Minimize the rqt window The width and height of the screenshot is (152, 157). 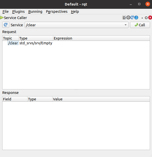(131, 4)
